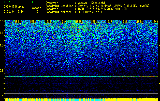Click the 0.8 frequency axis label
This screenshot has height=101, width=160.
pyautogui.click(x=2, y=71)
